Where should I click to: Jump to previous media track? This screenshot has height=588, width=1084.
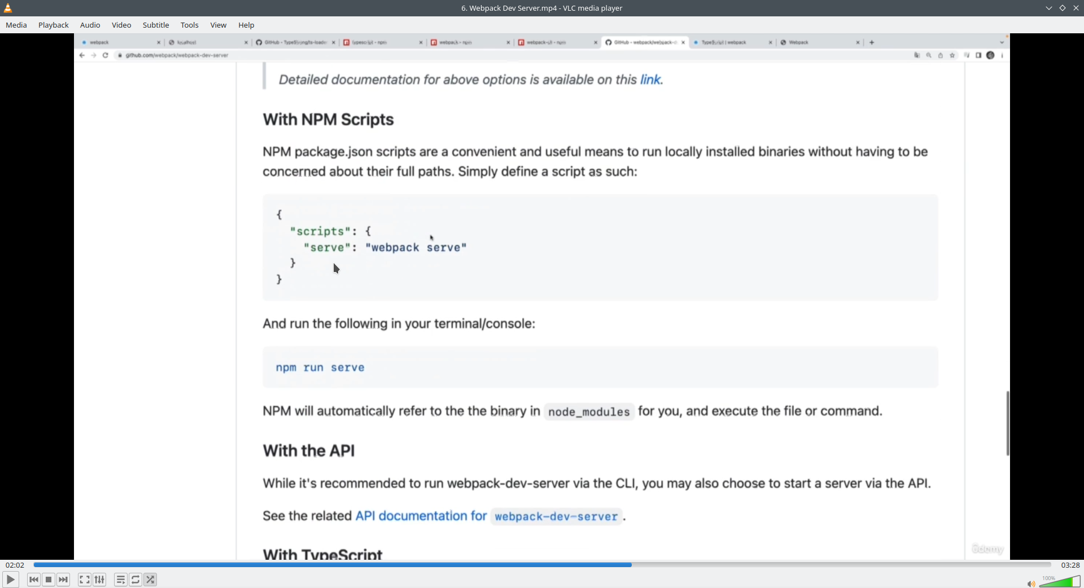34,580
